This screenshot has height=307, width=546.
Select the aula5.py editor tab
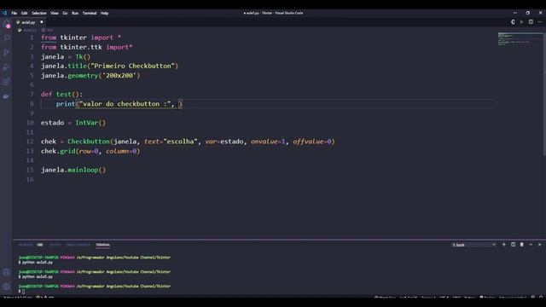coord(29,22)
